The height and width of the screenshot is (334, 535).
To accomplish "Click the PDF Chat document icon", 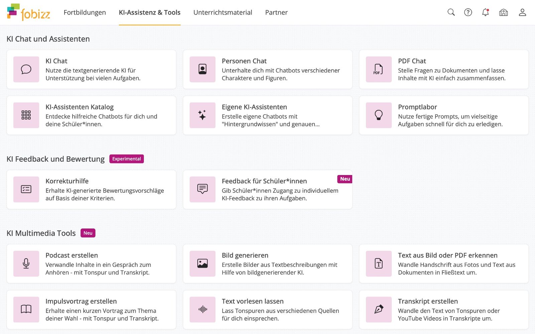I will [379, 69].
